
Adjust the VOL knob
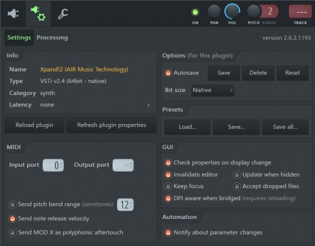[x=232, y=11]
